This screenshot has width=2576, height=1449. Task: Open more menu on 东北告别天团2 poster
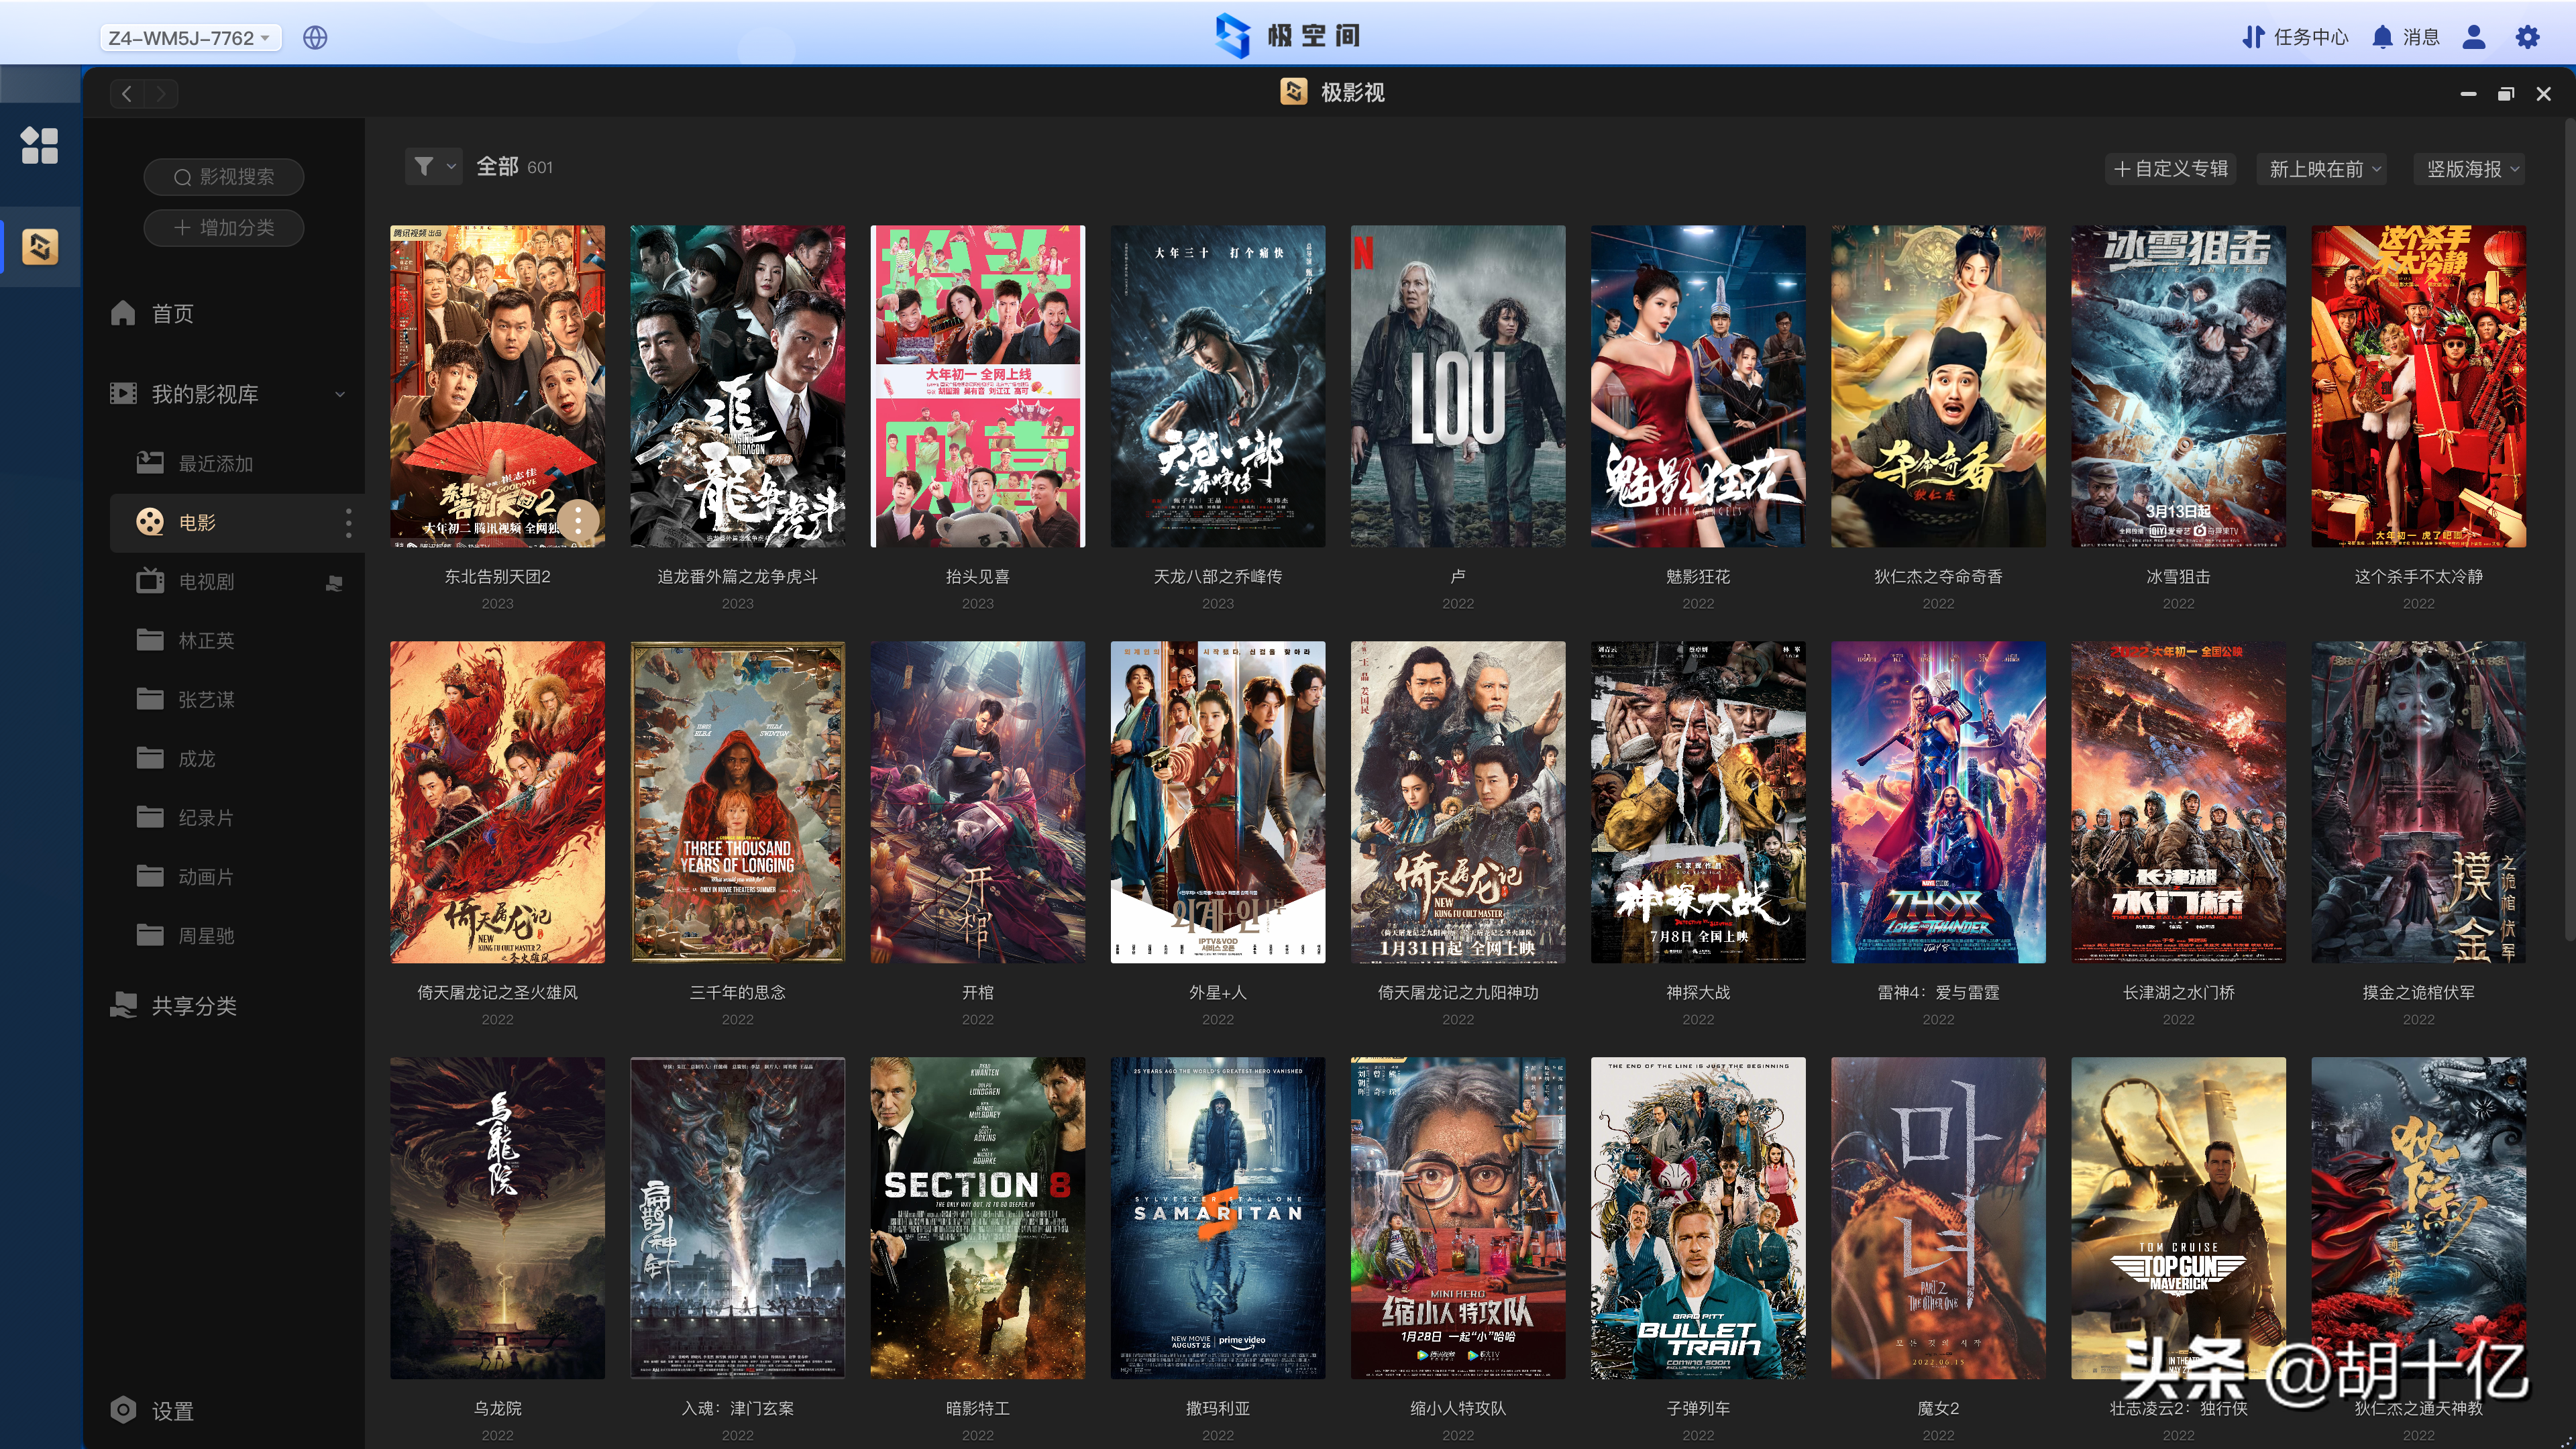coord(578,520)
